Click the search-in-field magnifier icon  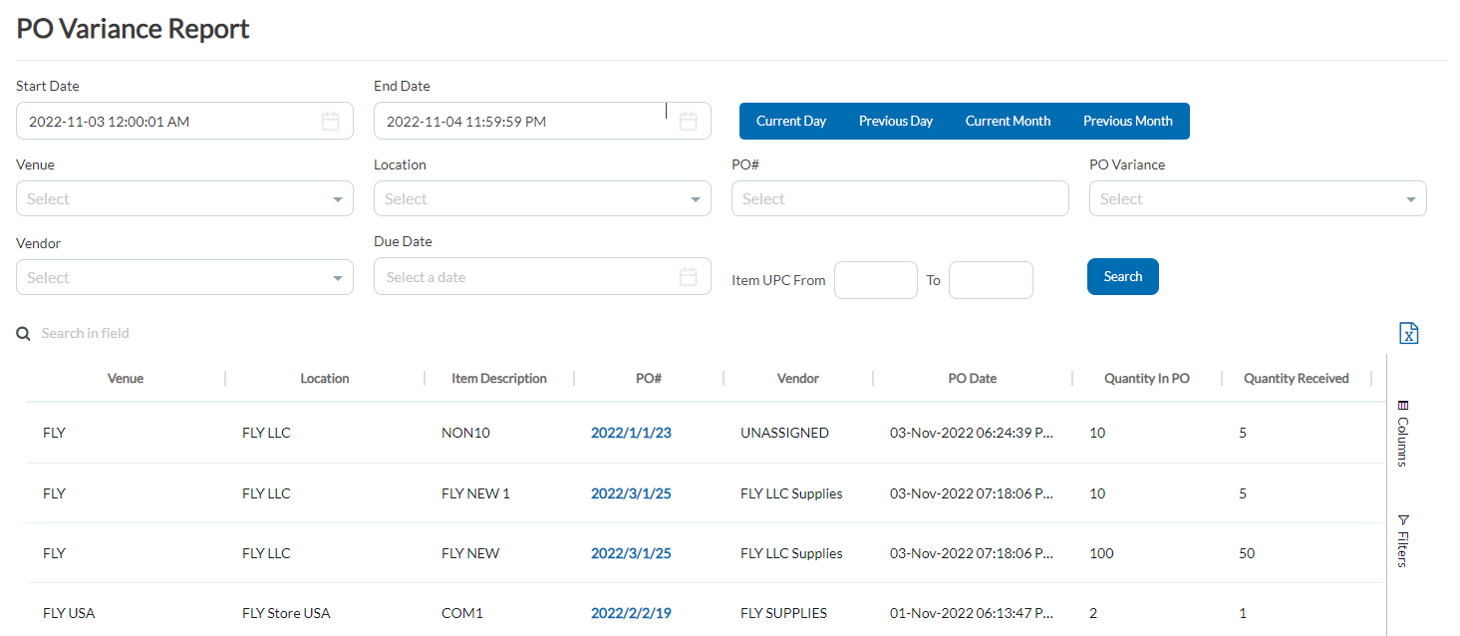[x=23, y=332]
